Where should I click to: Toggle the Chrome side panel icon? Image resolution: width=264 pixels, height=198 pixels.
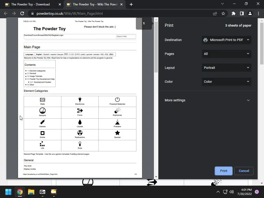click(x=242, y=13)
